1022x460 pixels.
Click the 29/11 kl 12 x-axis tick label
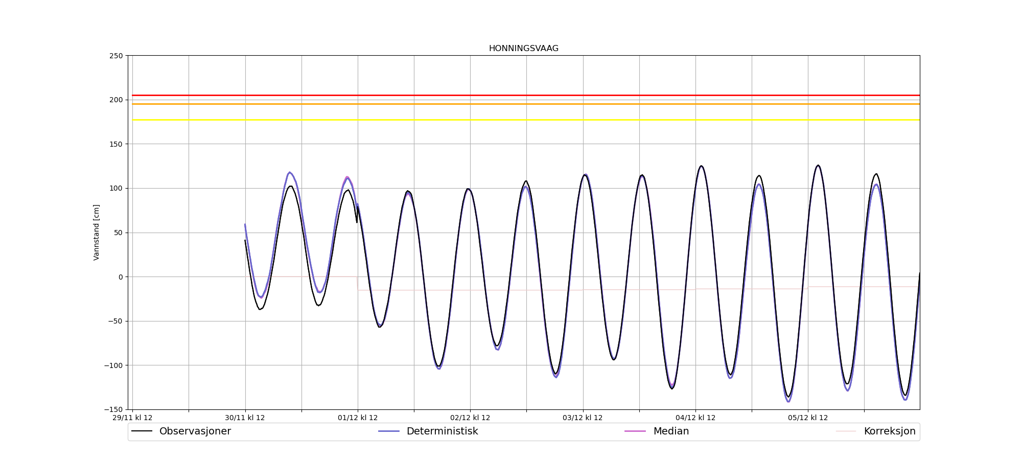coord(132,418)
